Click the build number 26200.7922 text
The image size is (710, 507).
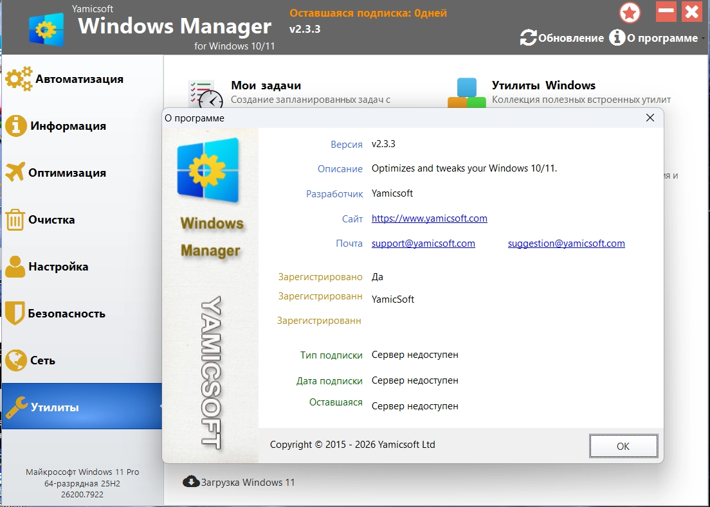[x=82, y=495]
